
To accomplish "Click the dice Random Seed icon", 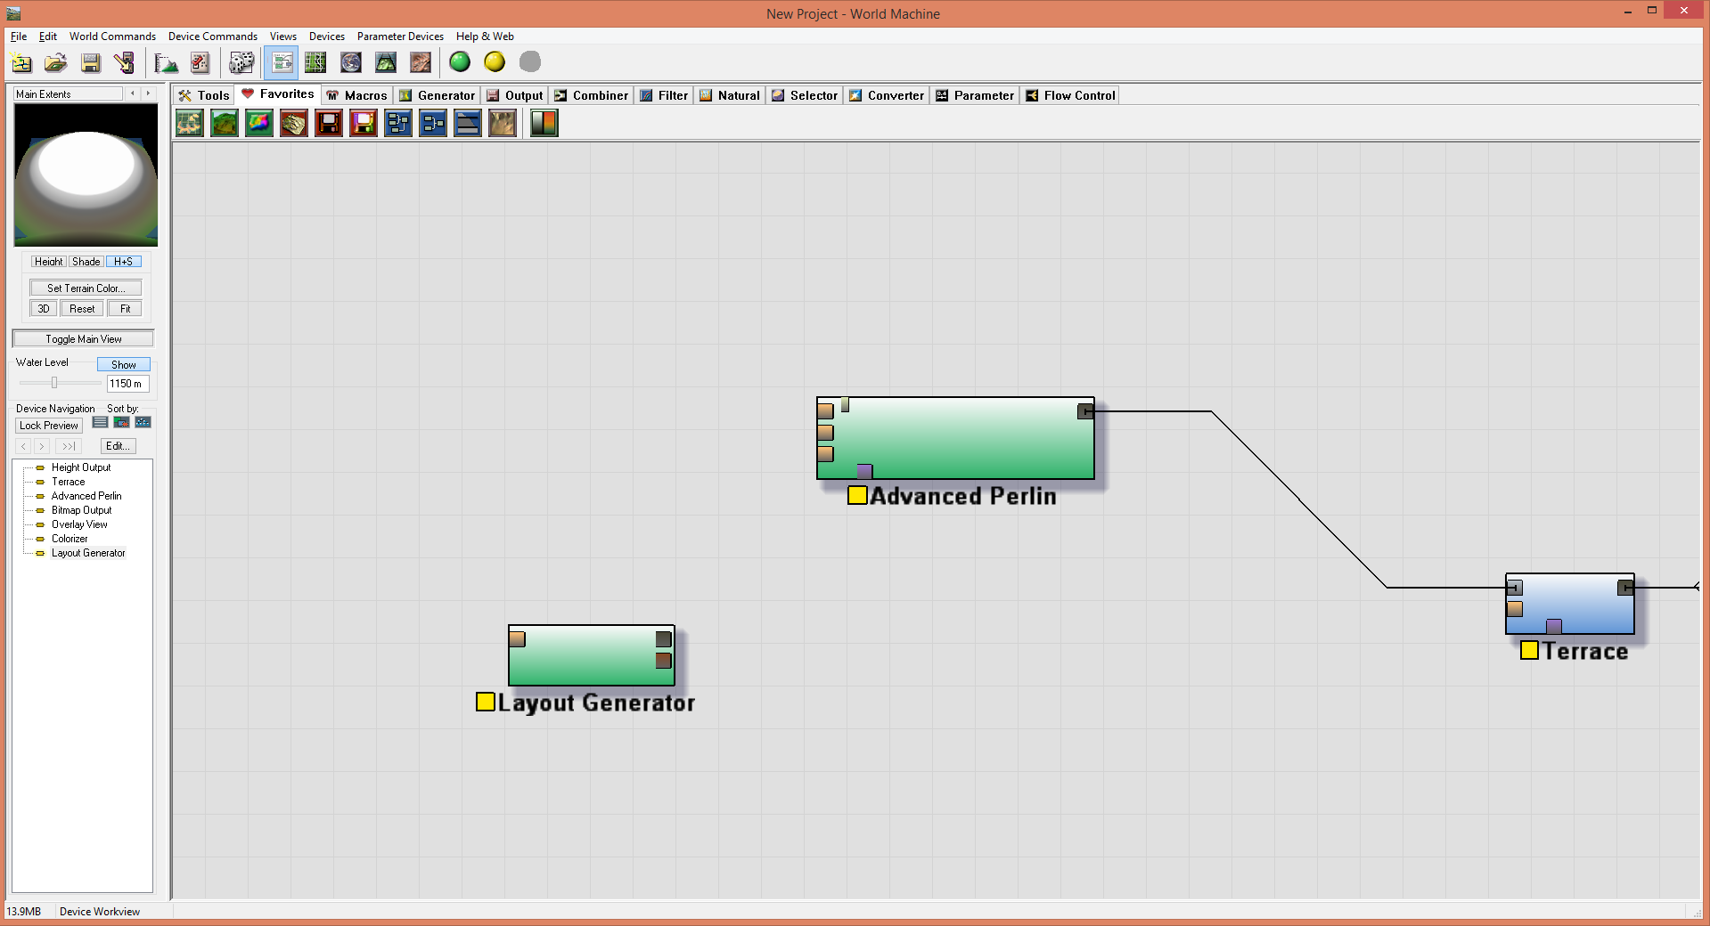I will [x=241, y=62].
